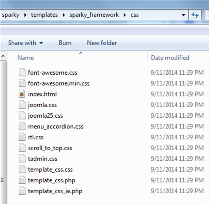Open the Share with dropdown
This screenshot has height=204, width=209.
(25, 43)
